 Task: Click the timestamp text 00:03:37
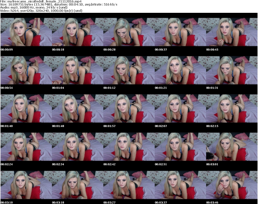coord(161,202)
